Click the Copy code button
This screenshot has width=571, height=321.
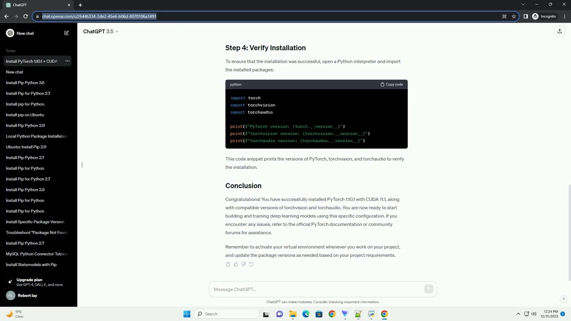(x=392, y=84)
